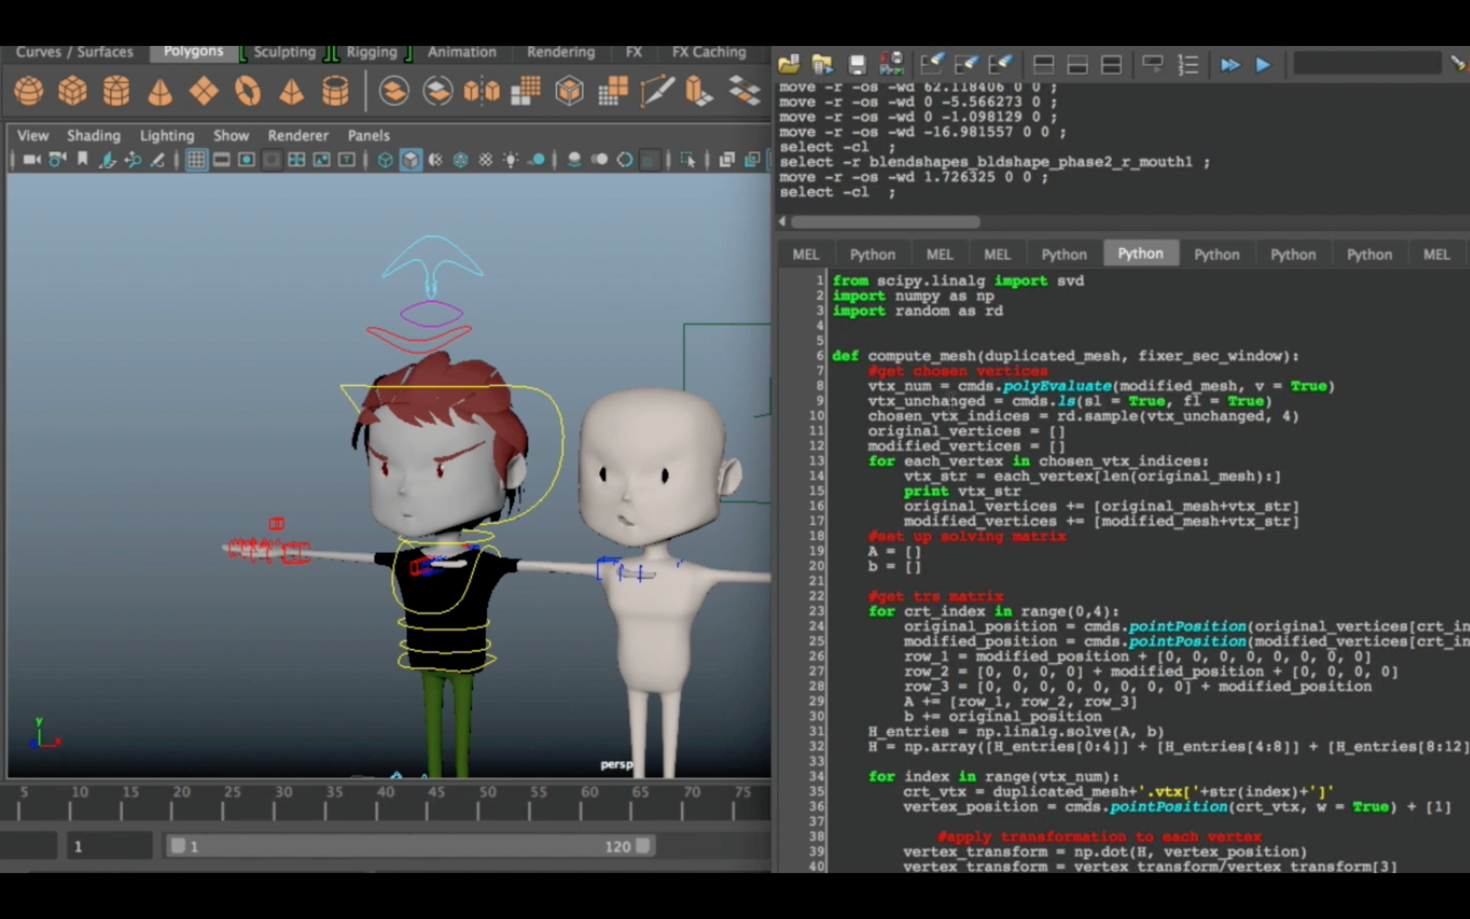This screenshot has height=919, width=1470.
Task: Toggle Use All Lights bulb icon
Action: click(x=510, y=160)
